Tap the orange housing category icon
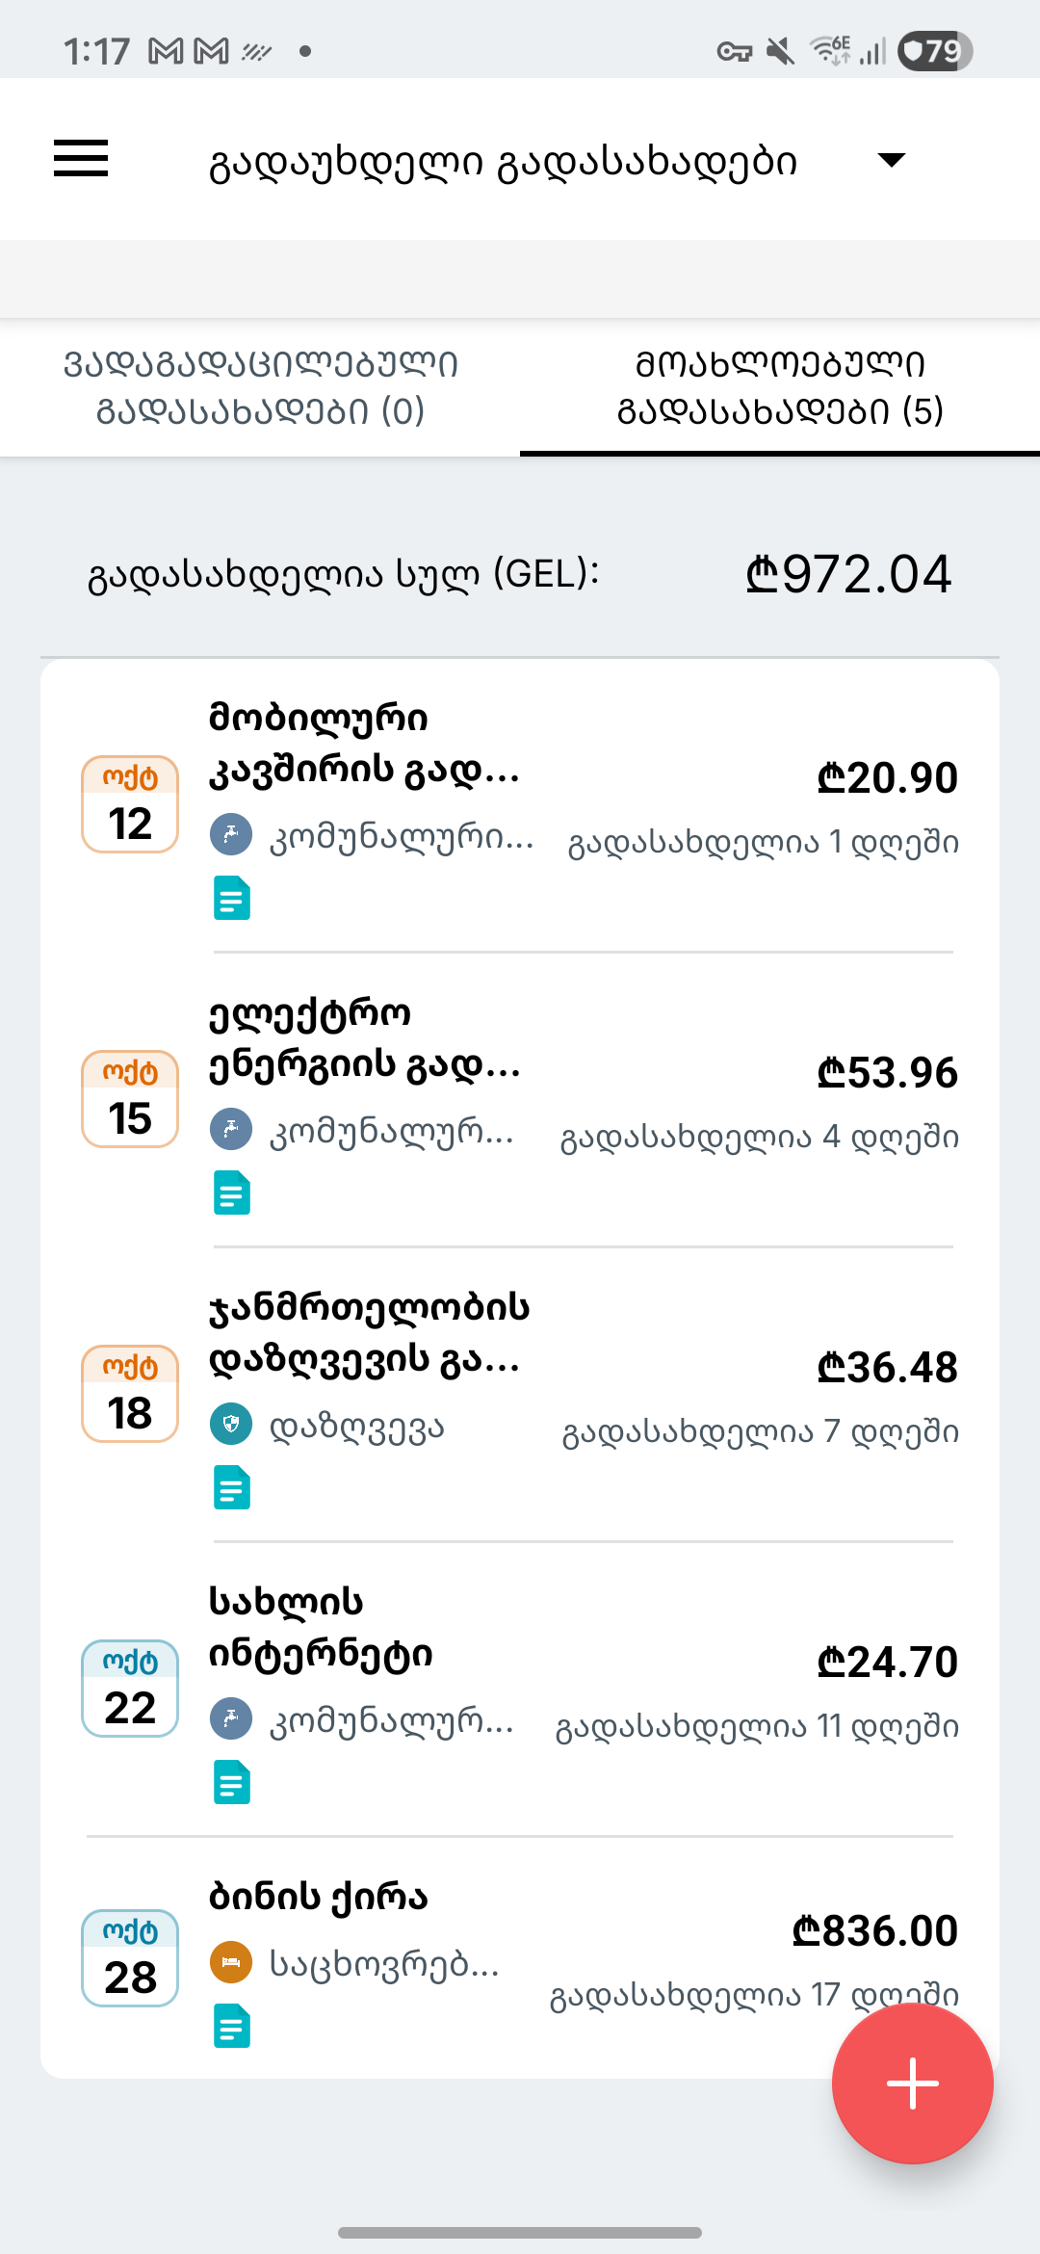1040x2254 pixels. tap(231, 1962)
